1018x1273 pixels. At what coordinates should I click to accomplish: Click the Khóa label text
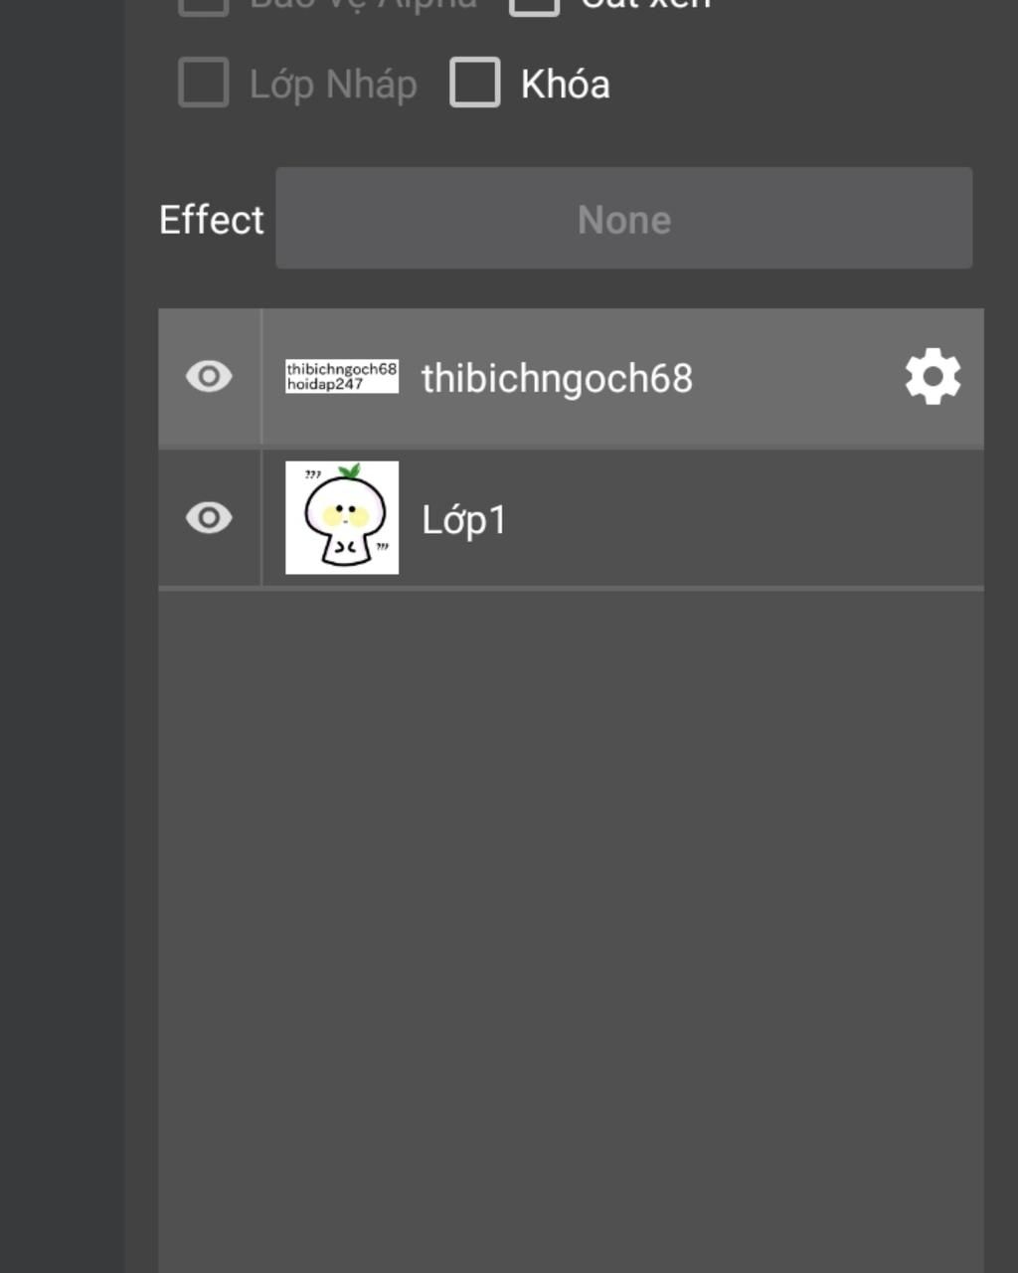point(565,85)
